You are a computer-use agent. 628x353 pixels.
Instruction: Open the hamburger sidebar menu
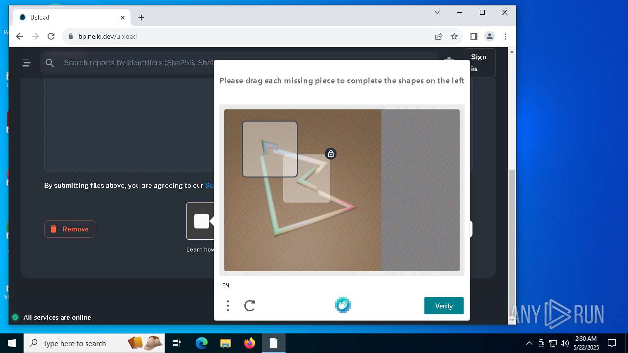click(x=26, y=63)
